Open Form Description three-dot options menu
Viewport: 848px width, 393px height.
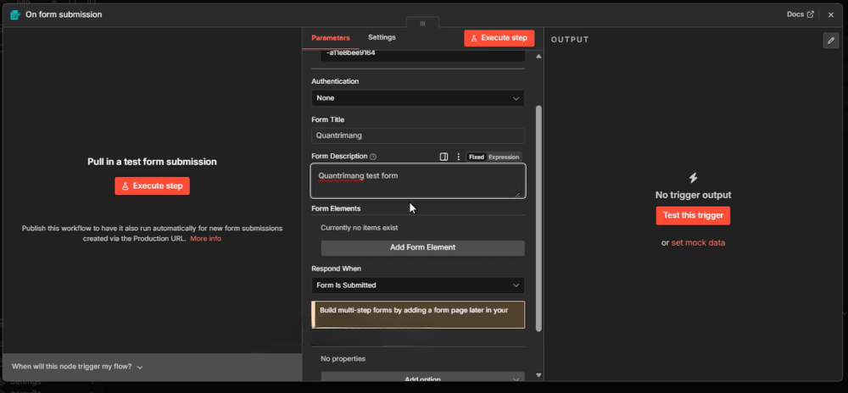click(459, 157)
